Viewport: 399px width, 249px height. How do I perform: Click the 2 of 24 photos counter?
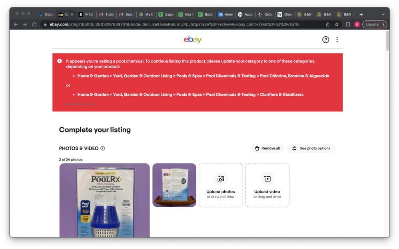pos(71,160)
